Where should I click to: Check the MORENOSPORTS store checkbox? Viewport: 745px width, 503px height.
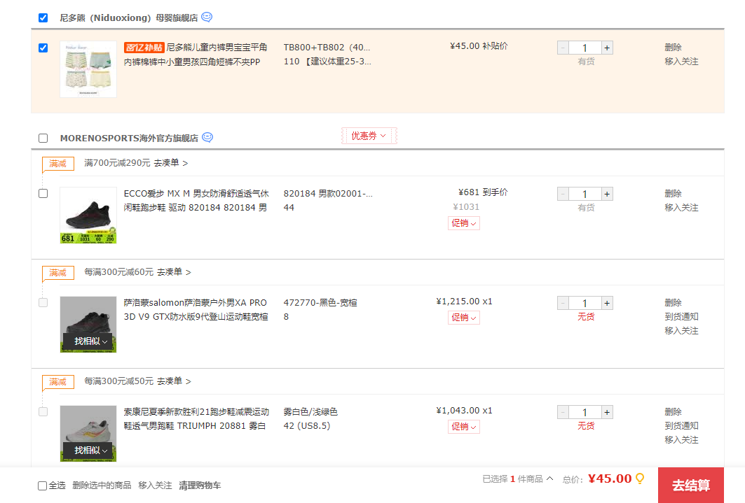[43, 138]
